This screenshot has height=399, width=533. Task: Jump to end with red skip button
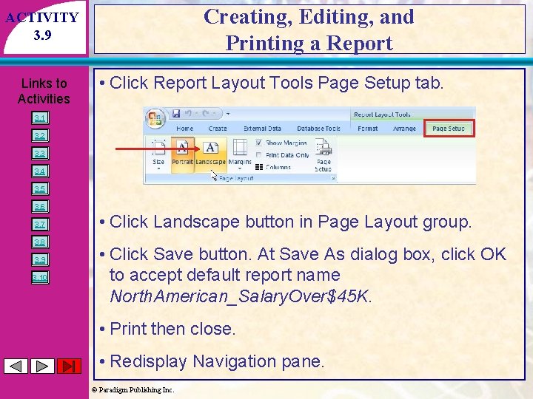pyautogui.click(x=69, y=366)
